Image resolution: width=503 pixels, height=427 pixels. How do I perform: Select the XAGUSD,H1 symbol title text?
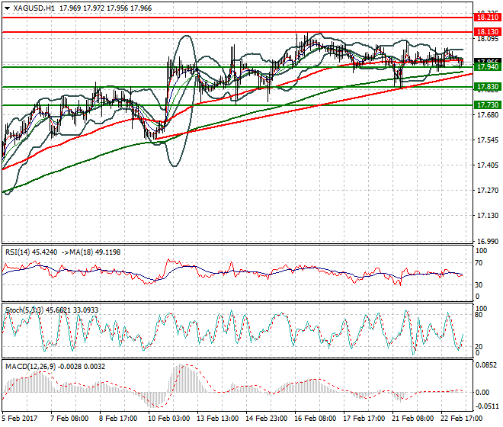(x=34, y=8)
